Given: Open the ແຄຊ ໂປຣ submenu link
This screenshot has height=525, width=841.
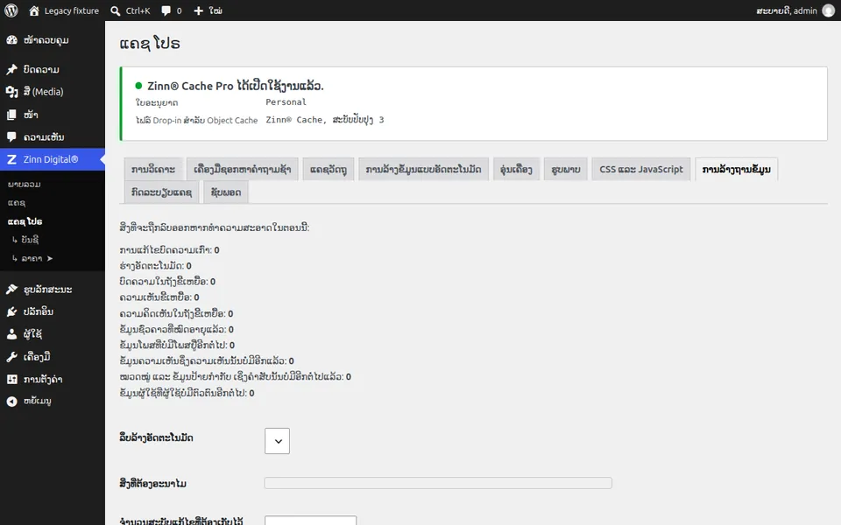Looking at the screenshot, I should coord(25,221).
